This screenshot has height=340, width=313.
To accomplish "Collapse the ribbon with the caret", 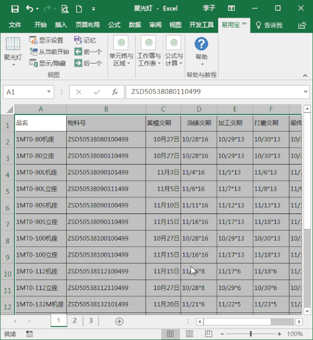I will [x=305, y=75].
